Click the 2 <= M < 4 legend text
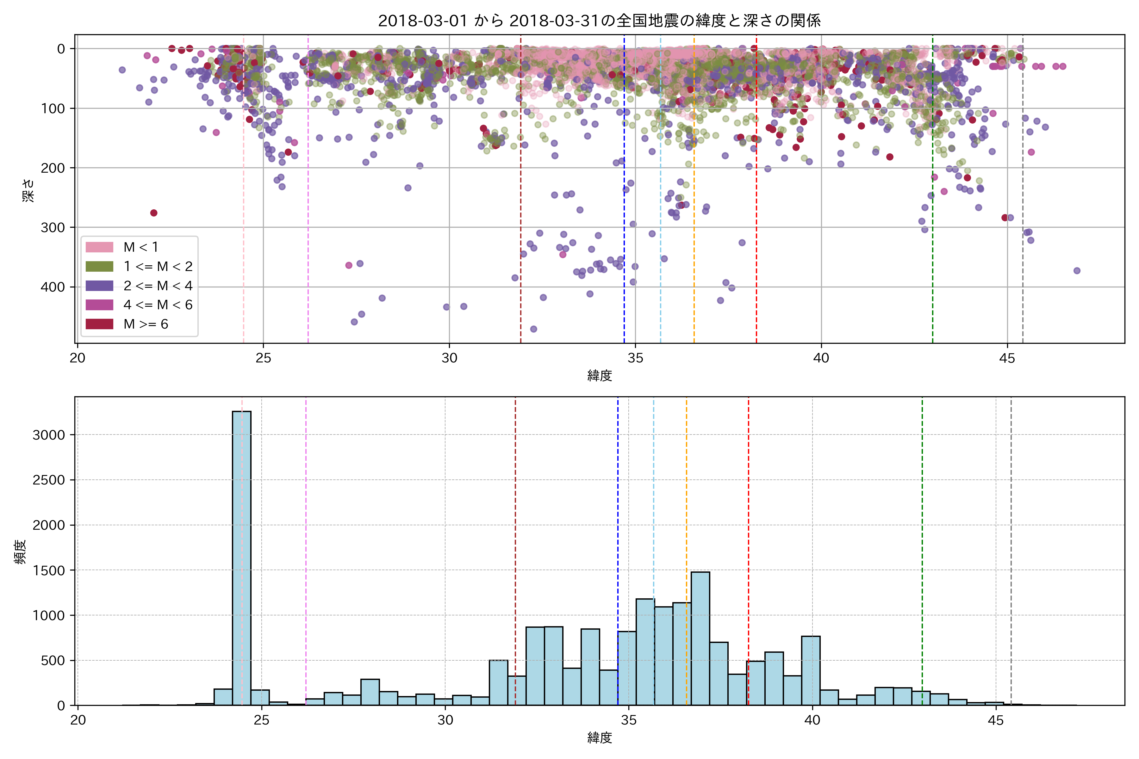This screenshot has height=759, width=1139. coord(158,286)
